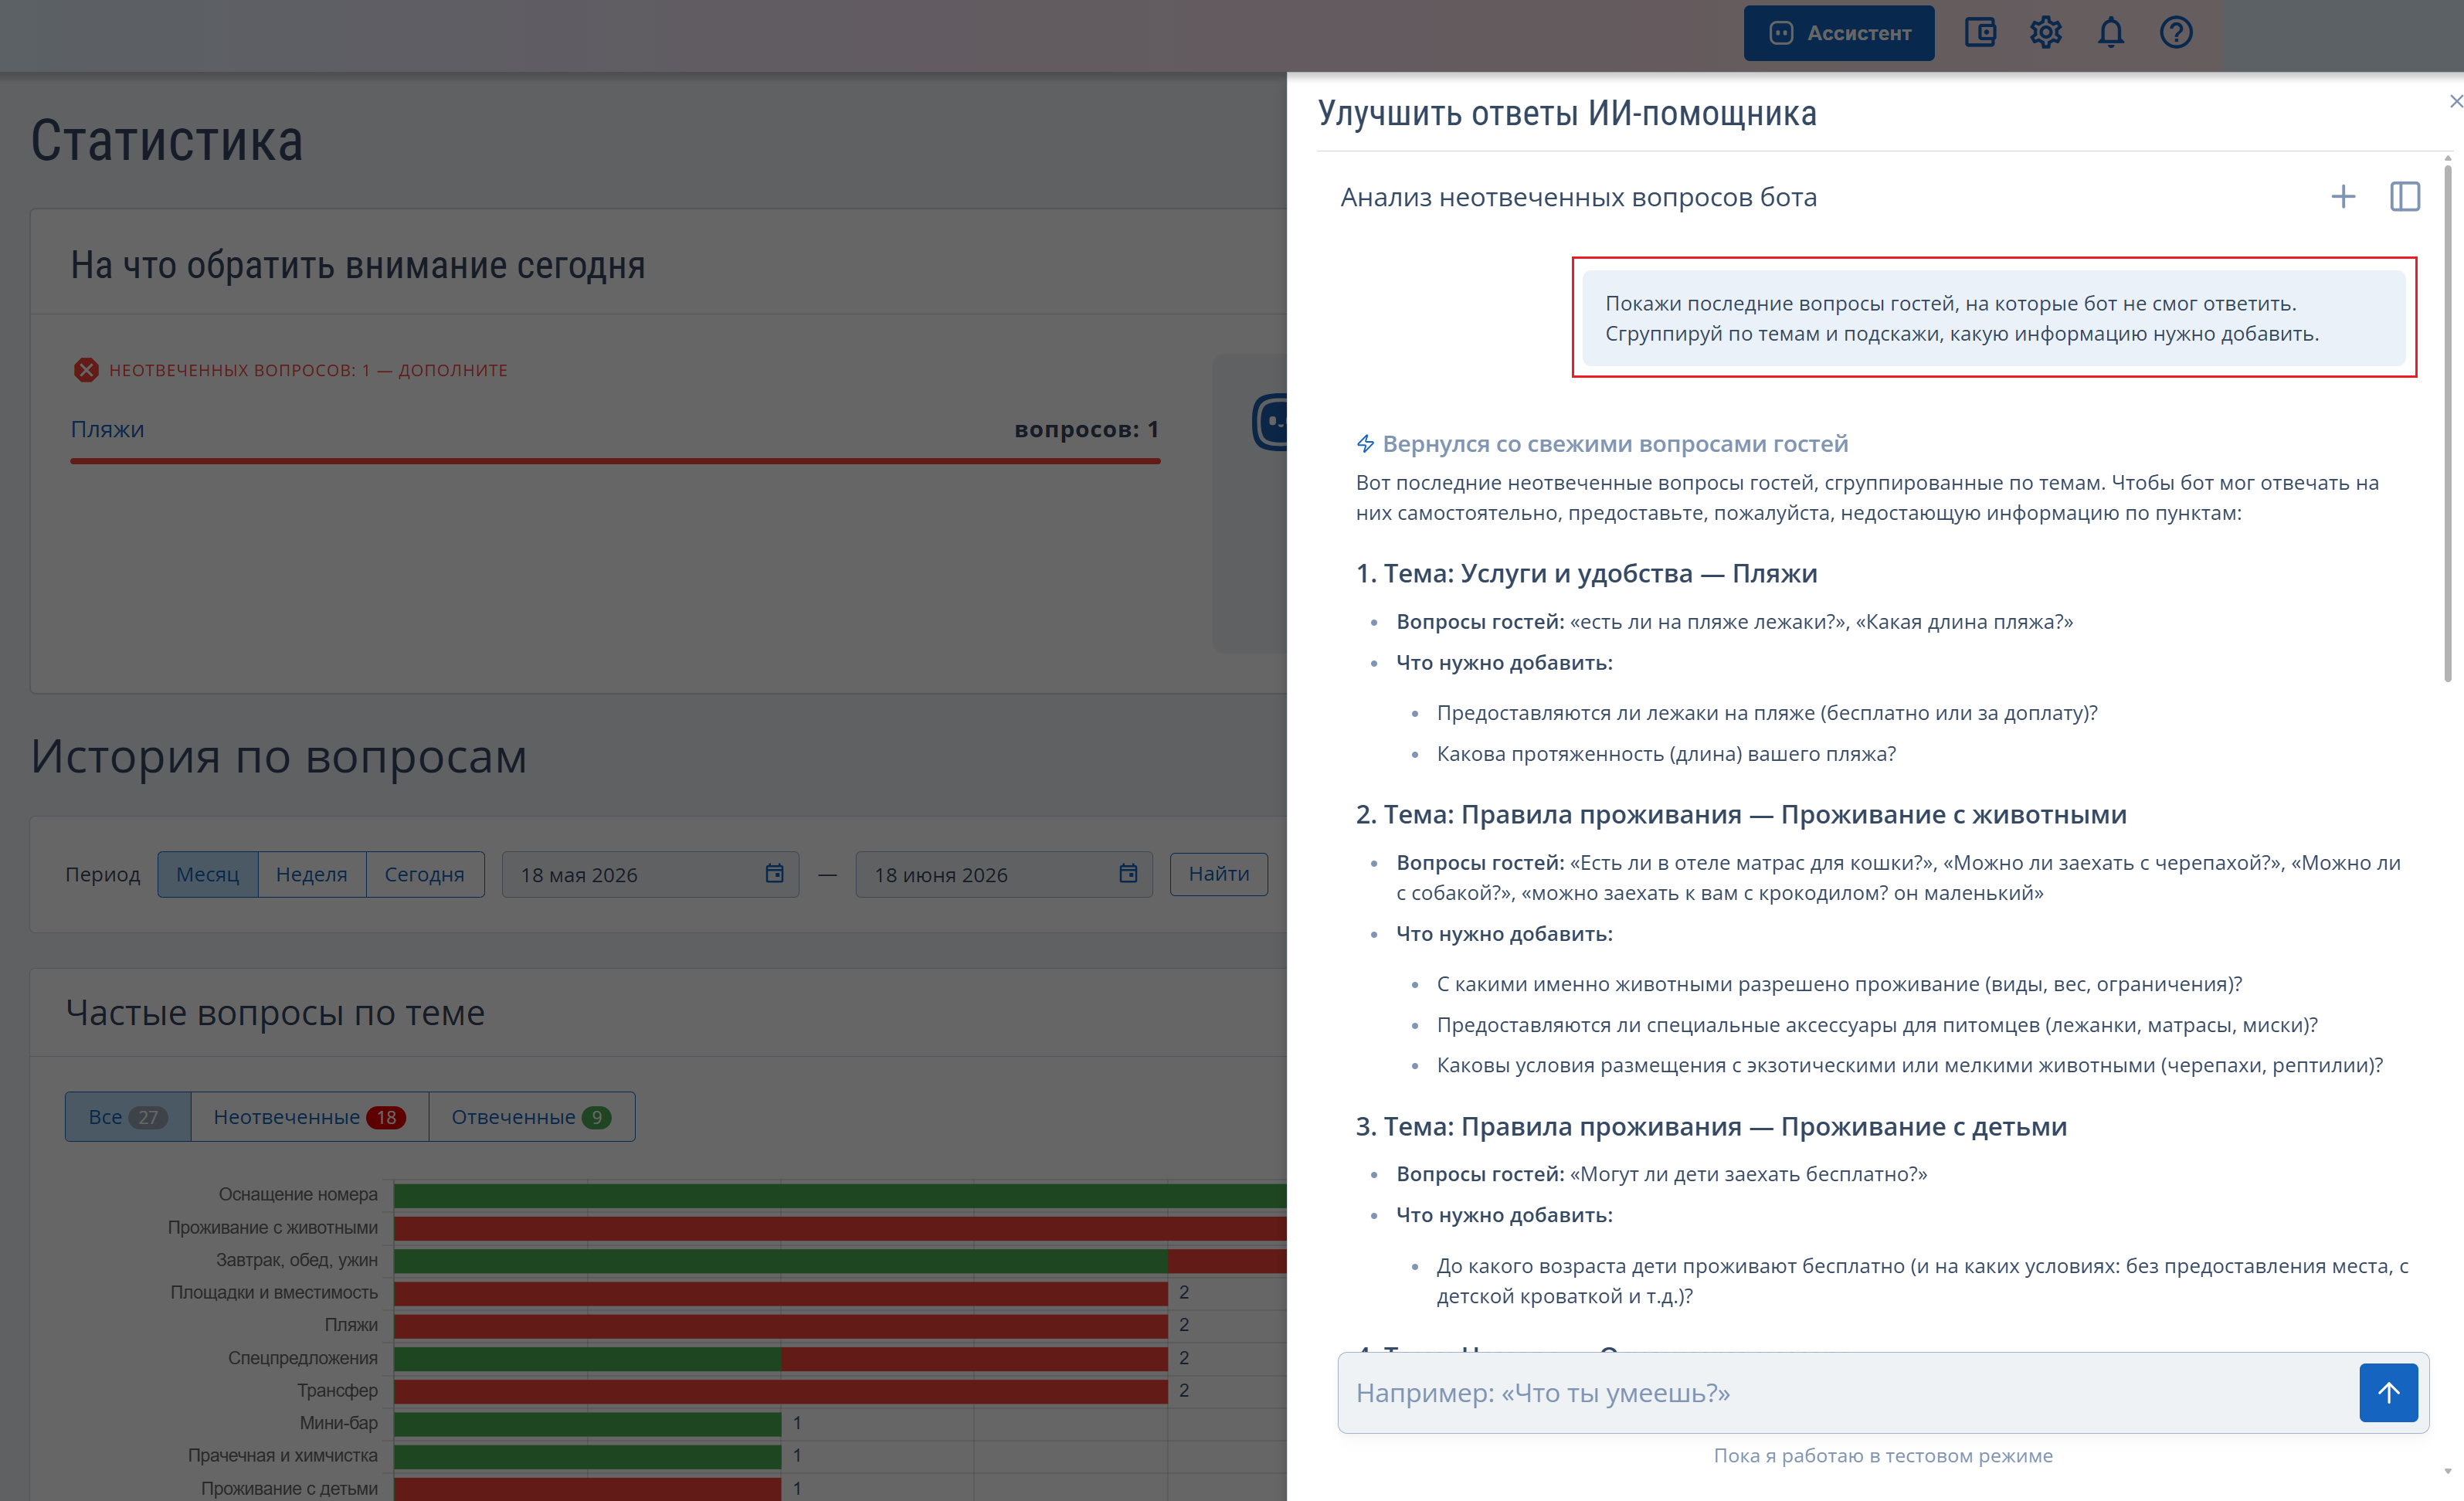Click the Спецпредложения chart bar

(781, 1357)
